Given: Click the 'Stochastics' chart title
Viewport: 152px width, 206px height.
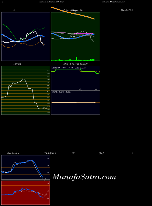Looking at the screenshot, I should point(13,153).
